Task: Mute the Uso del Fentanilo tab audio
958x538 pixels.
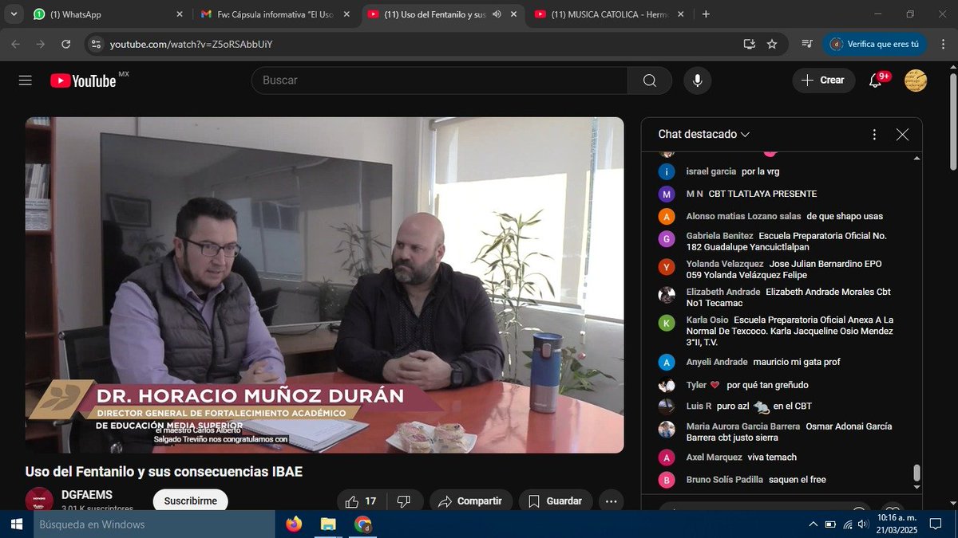Action: (x=497, y=14)
